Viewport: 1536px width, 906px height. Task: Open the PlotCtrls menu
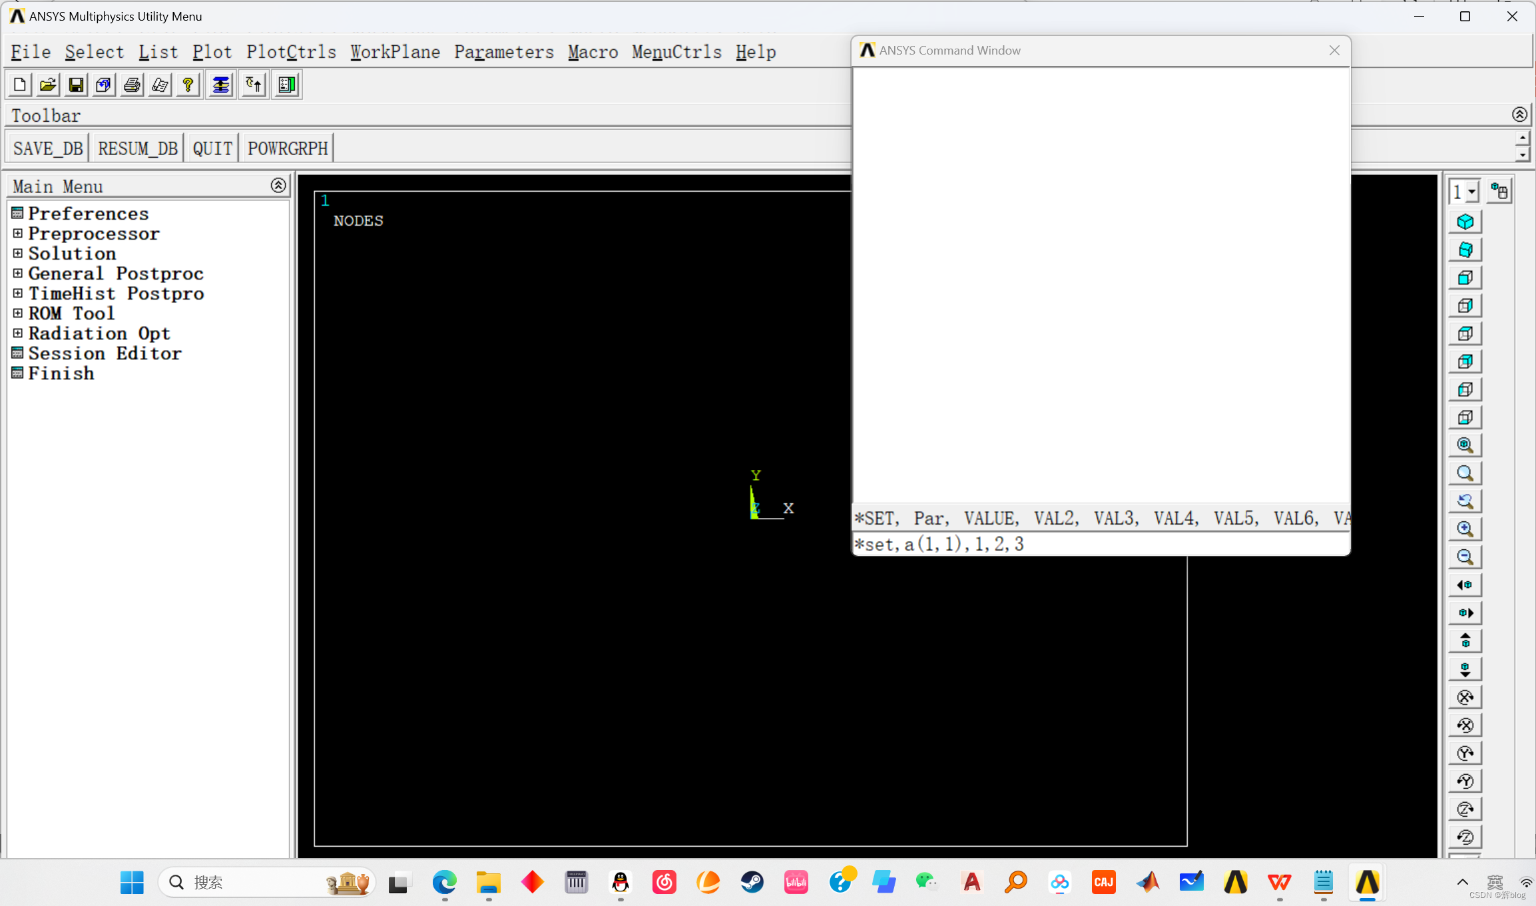pos(291,52)
